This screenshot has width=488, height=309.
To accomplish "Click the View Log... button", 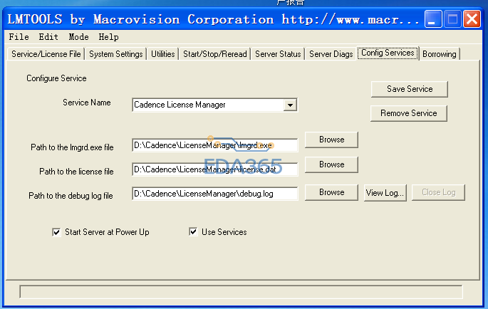I will (x=385, y=193).
